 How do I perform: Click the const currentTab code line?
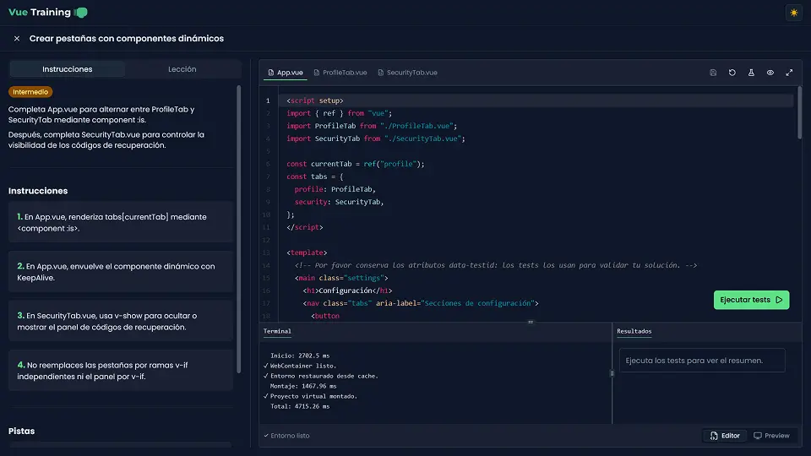356,164
